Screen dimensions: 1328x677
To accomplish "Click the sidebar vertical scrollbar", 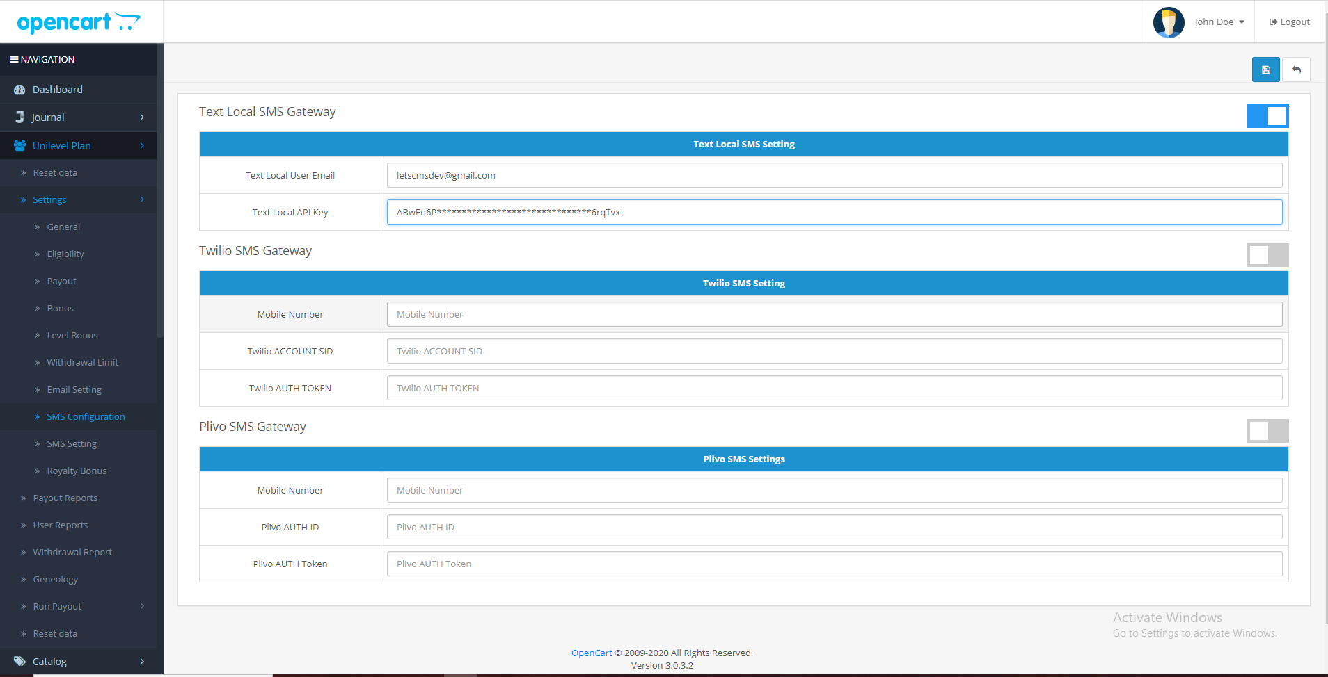I will coord(159,209).
